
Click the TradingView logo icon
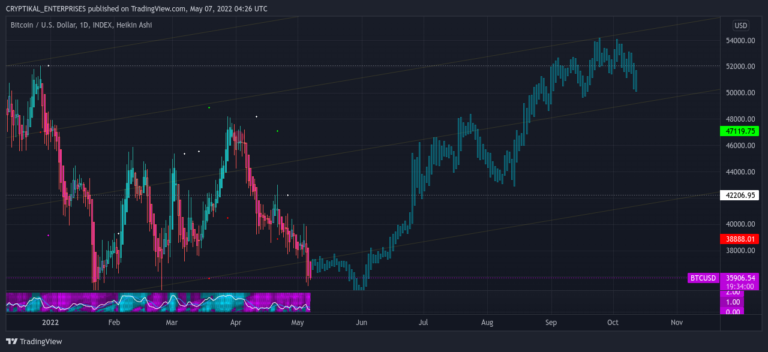pos(11,341)
